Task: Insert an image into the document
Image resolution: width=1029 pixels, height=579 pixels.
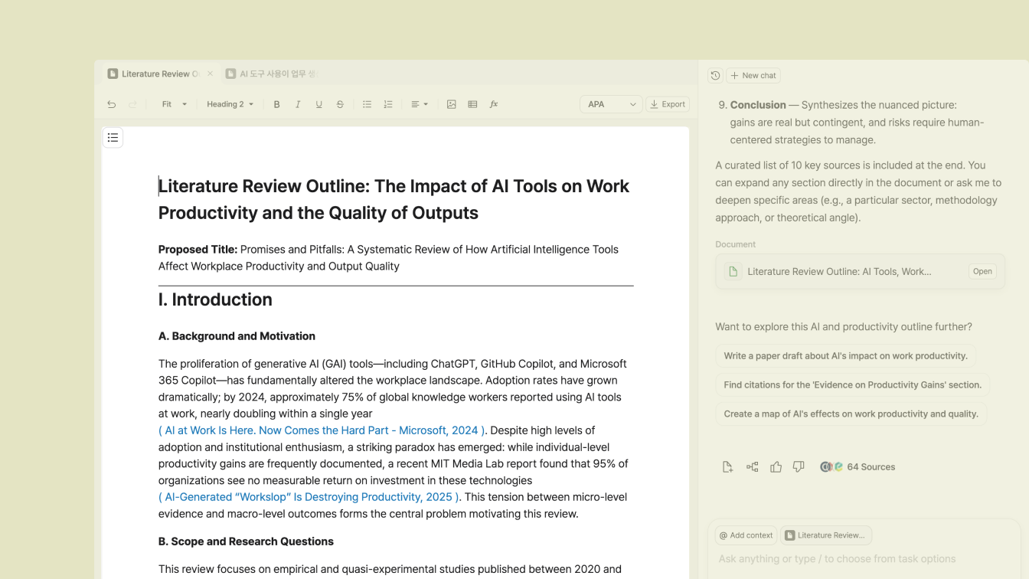Action: pyautogui.click(x=452, y=103)
